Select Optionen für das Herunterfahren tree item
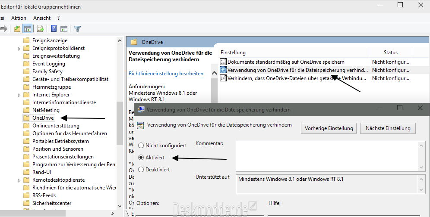The width and height of the screenshot is (430, 217). [70, 133]
